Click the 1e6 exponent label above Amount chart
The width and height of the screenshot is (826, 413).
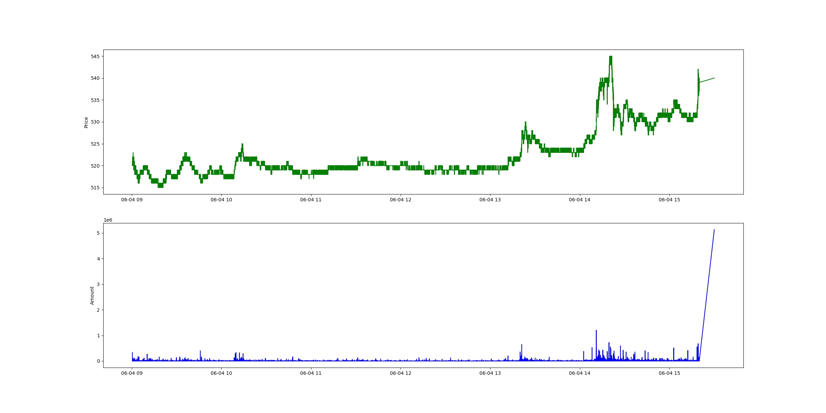108,220
